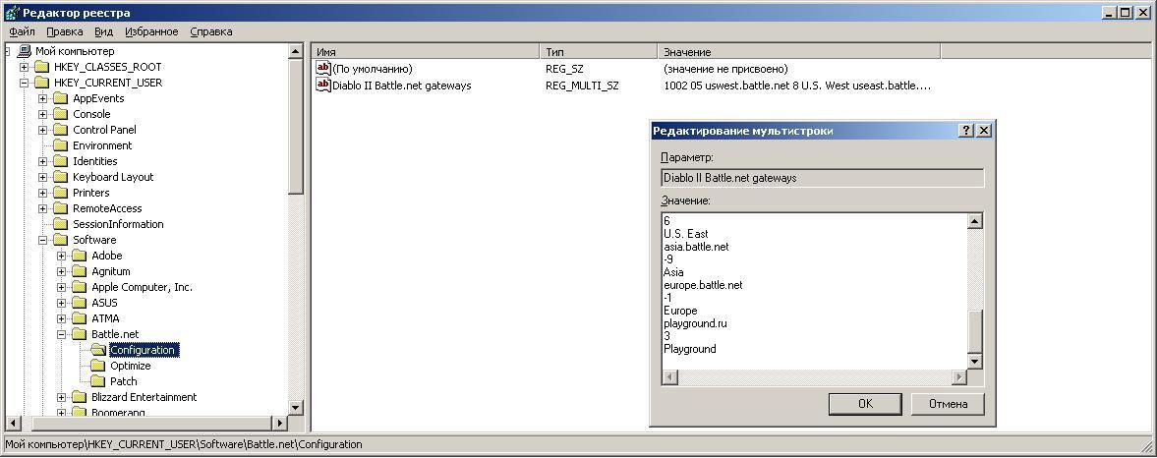Click the Blizzard Entertainment folder icon

80,397
